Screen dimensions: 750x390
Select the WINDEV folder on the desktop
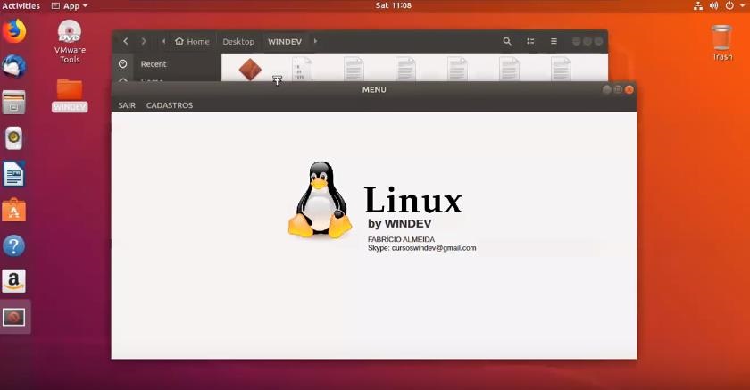pos(70,95)
